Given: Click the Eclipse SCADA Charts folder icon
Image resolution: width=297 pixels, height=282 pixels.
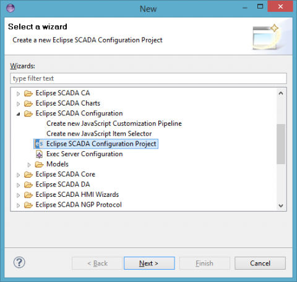Looking at the screenshot, I should coord(28,103).
